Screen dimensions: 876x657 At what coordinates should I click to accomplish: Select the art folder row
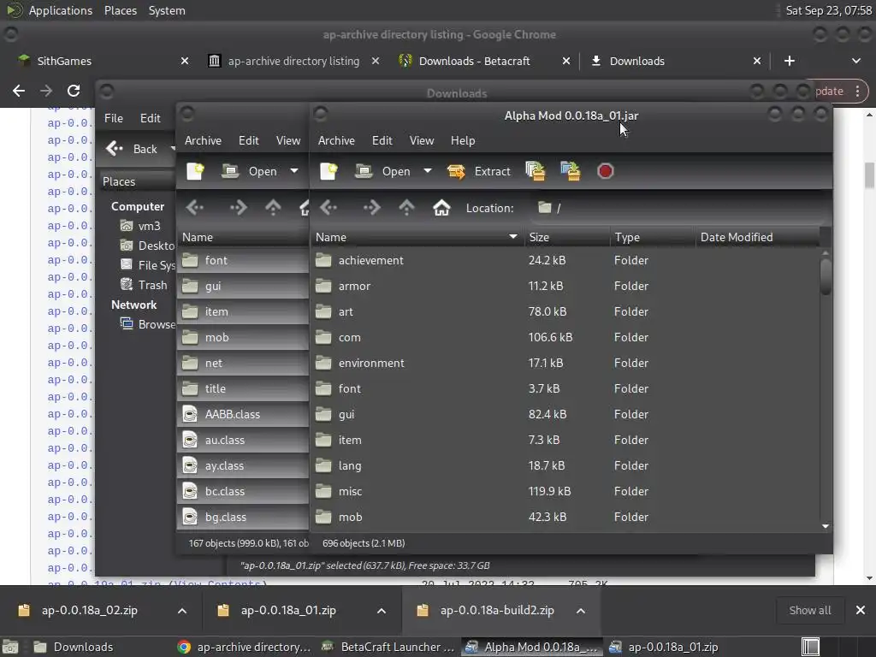point(565,311)
